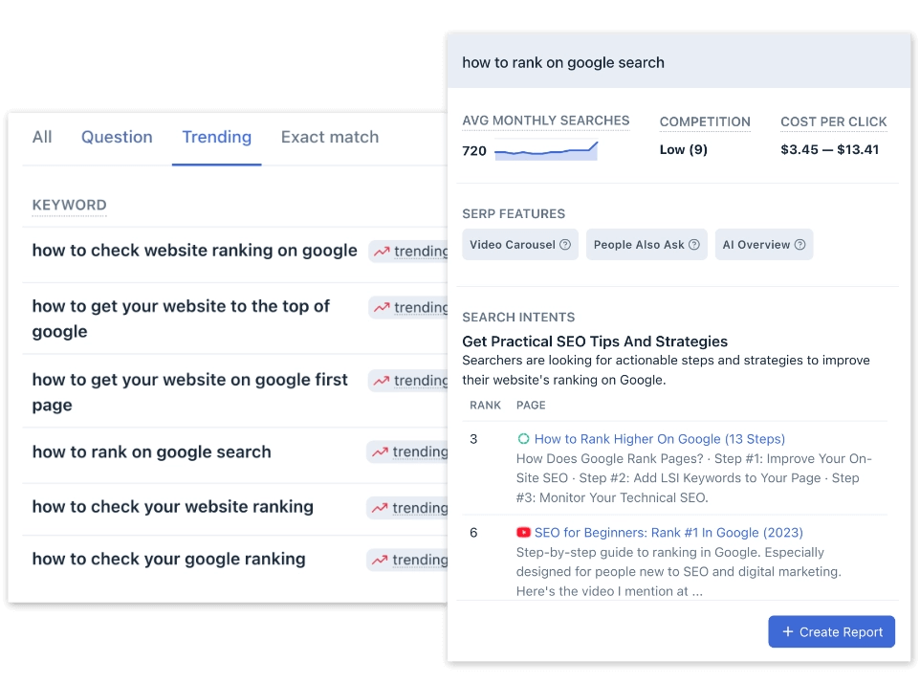Open the Question tab
920x683 pixels.
point(117,137)
